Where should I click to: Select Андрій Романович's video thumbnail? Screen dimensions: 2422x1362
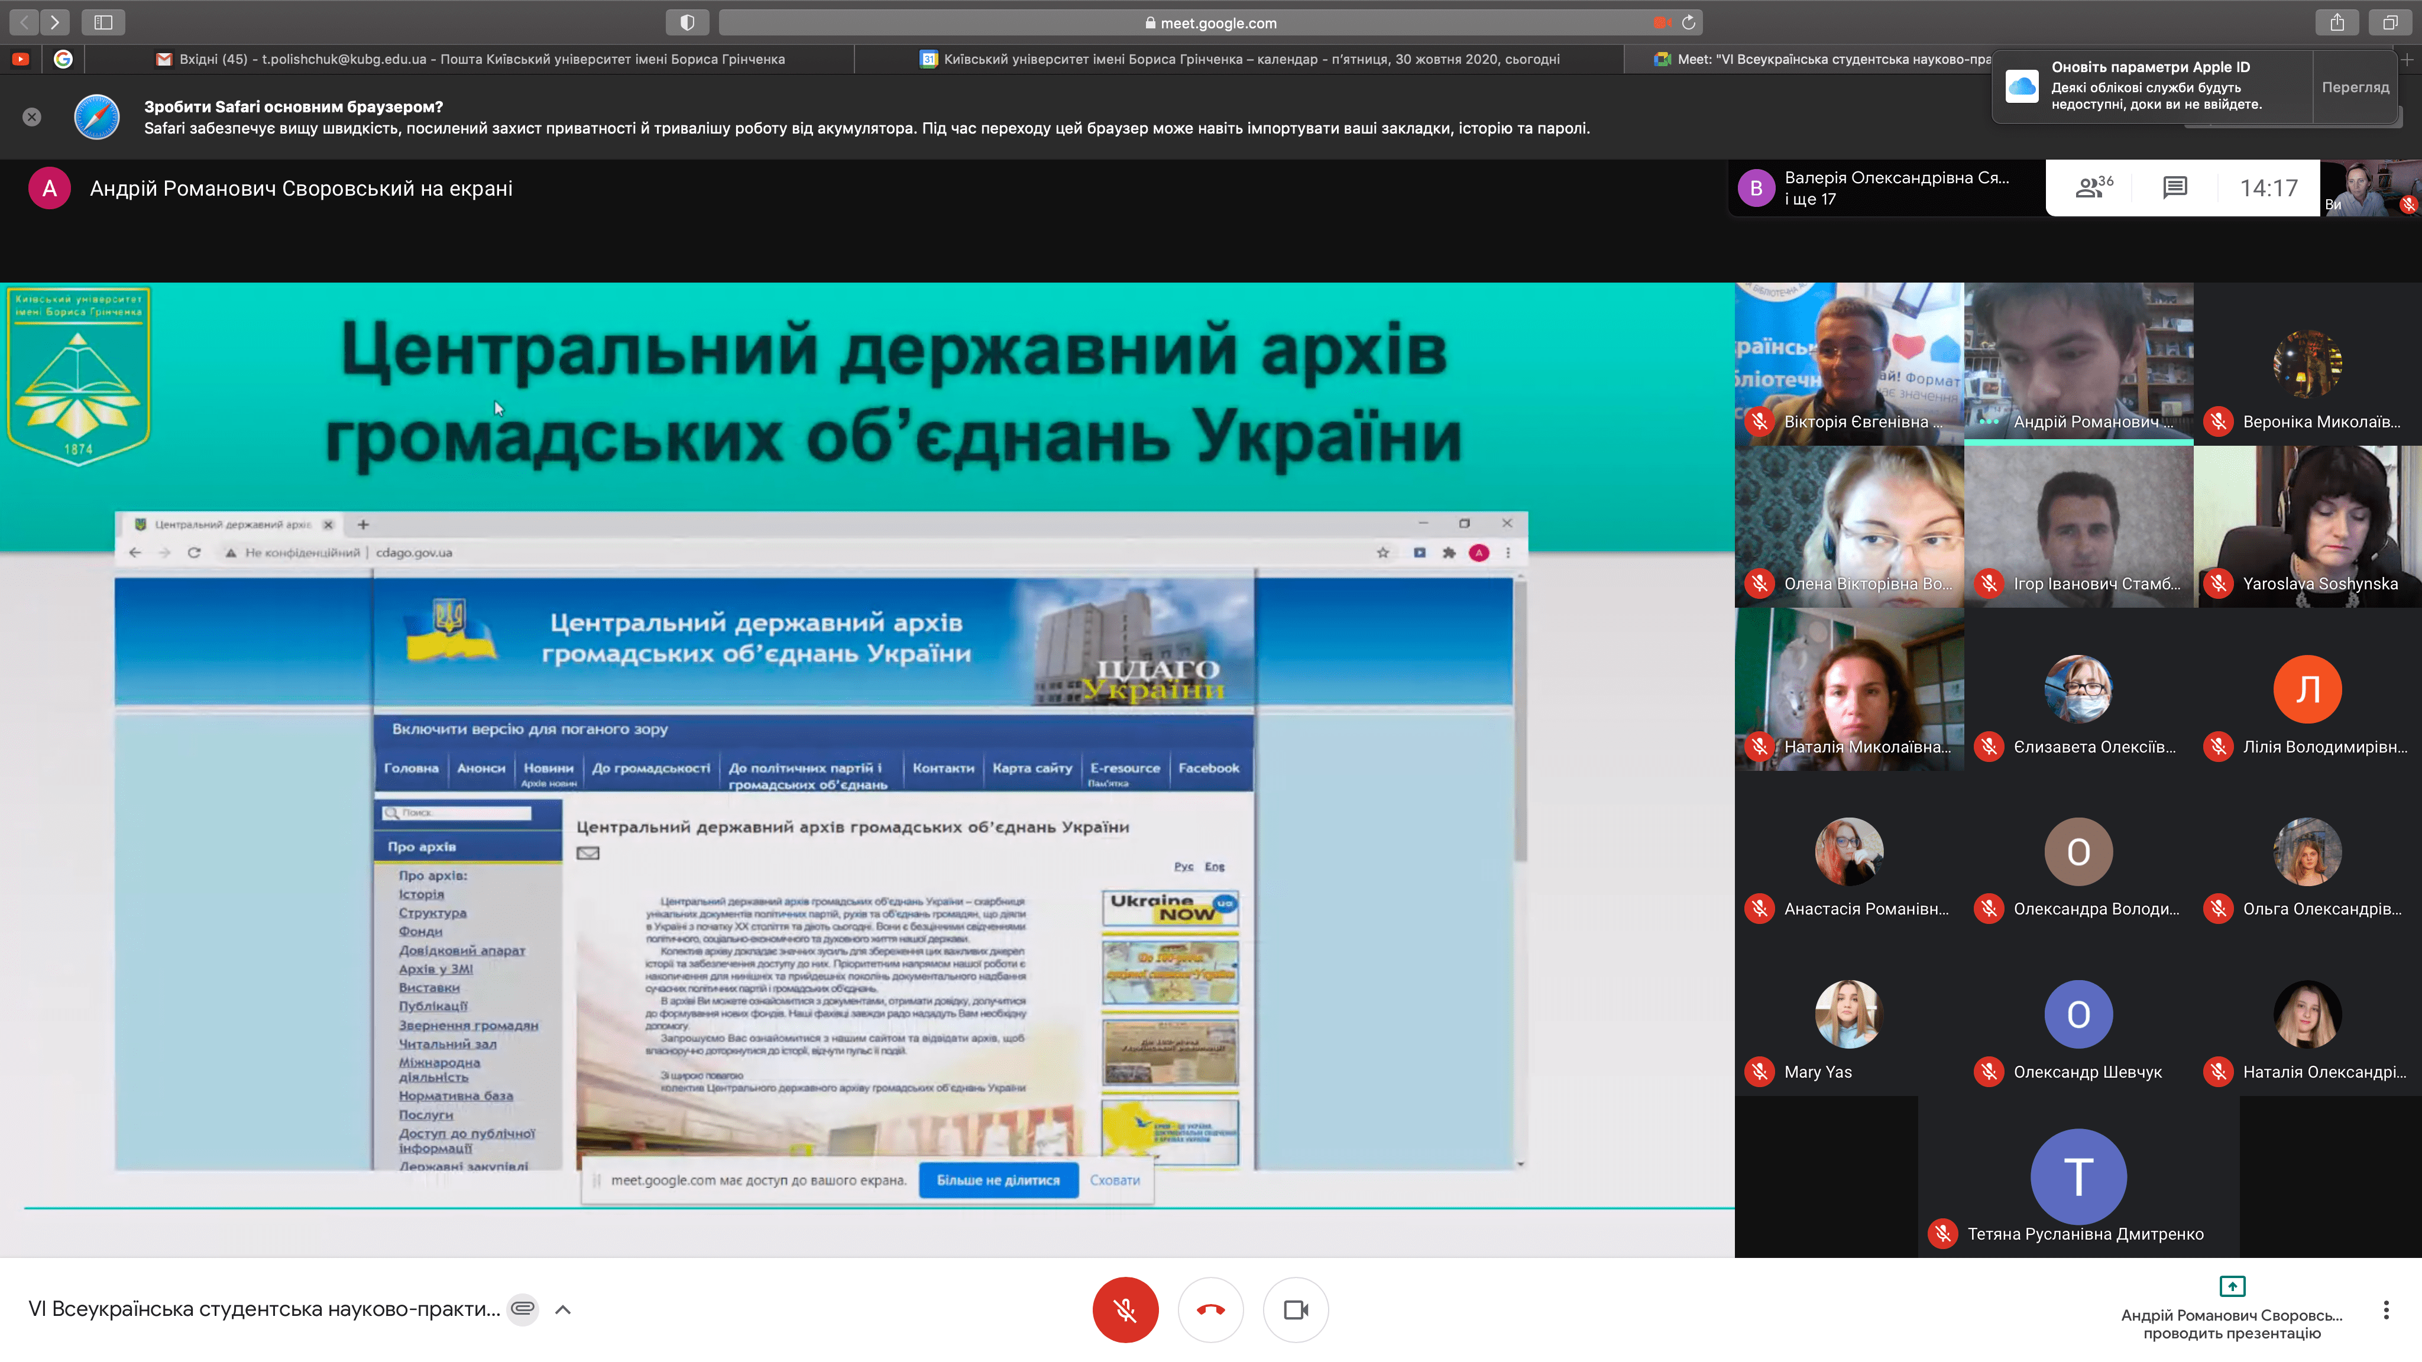pyautogui.click(x=2078, y=362)
